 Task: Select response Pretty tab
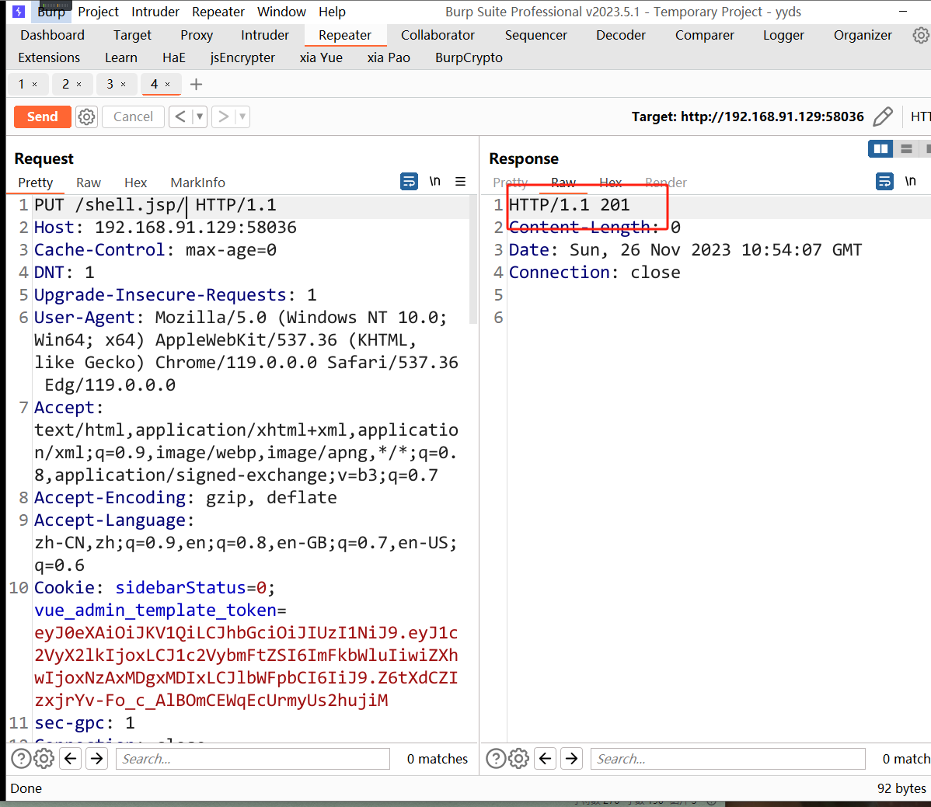510,183
